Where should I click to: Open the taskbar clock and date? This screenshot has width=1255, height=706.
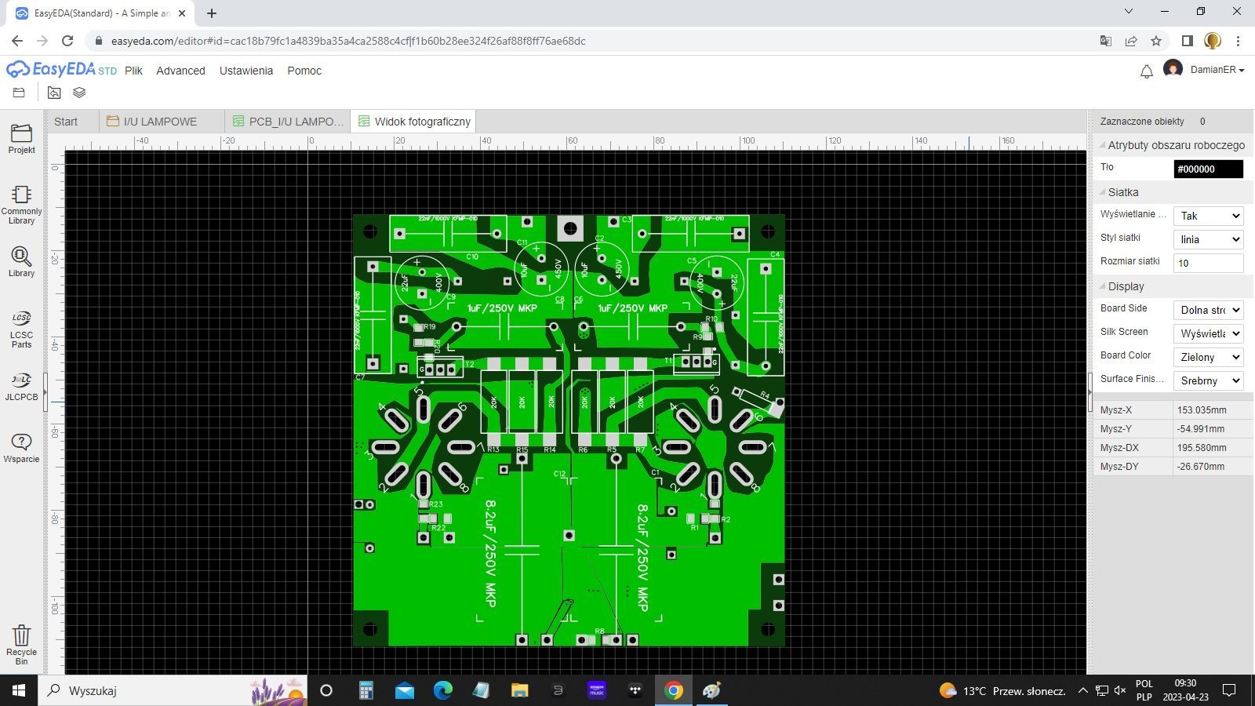(x=1185, y=690)
